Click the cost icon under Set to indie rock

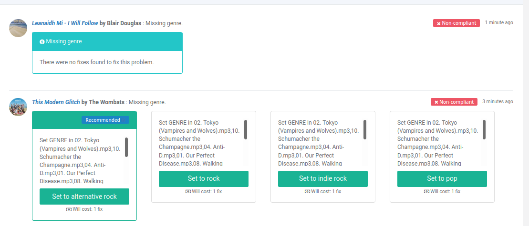307,191
